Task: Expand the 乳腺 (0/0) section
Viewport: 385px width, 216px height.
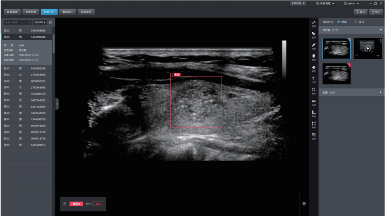Action: [x=380, y=93]
